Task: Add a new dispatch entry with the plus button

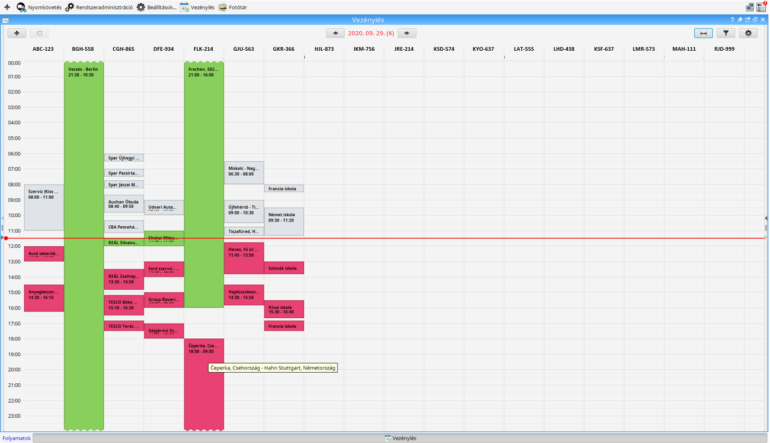Action: point(17,33)
